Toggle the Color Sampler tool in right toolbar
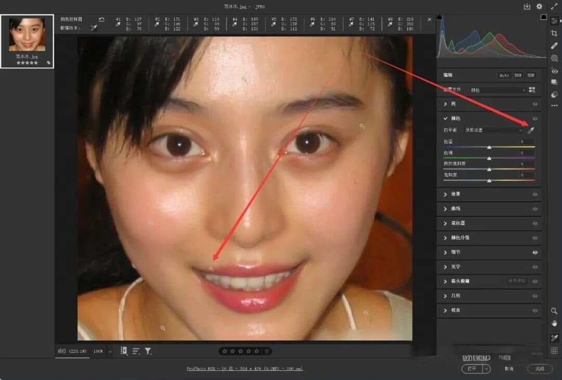The image size is (562, 380). tap(554, 338)
